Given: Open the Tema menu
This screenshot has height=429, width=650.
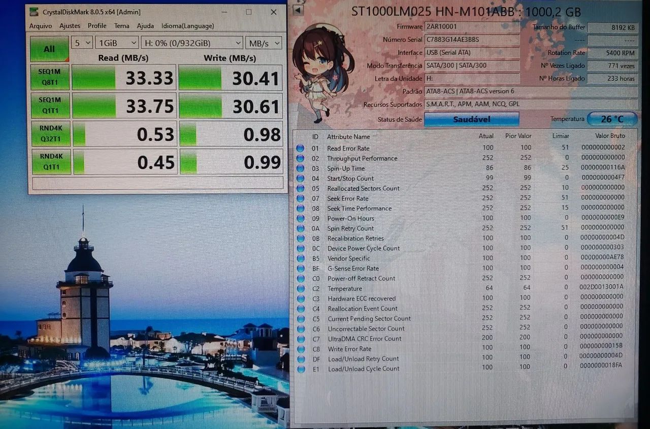Looking at the screenshot, I should click(x=122, y=26).
